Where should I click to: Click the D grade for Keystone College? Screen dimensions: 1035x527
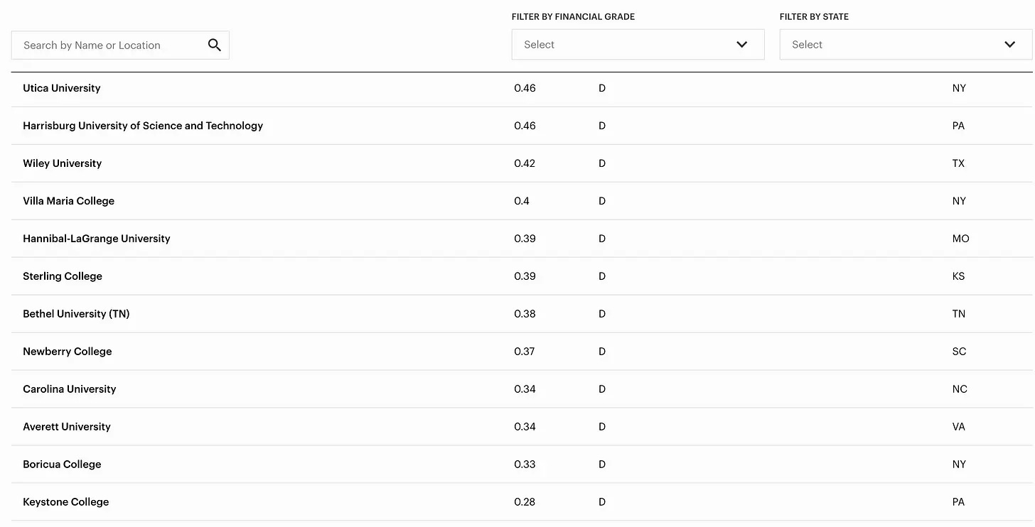(x=602, y=502)
